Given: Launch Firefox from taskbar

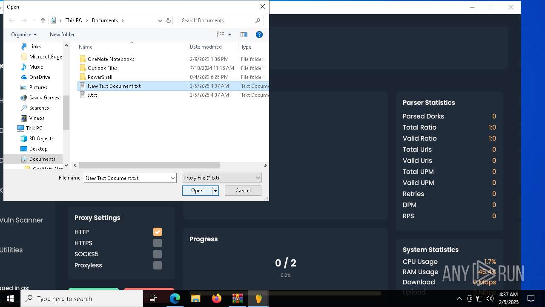Looking at the screenshot, I should point(217,298).
